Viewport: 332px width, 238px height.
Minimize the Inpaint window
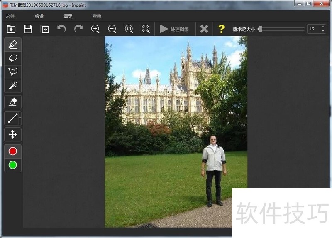point(299,3)
